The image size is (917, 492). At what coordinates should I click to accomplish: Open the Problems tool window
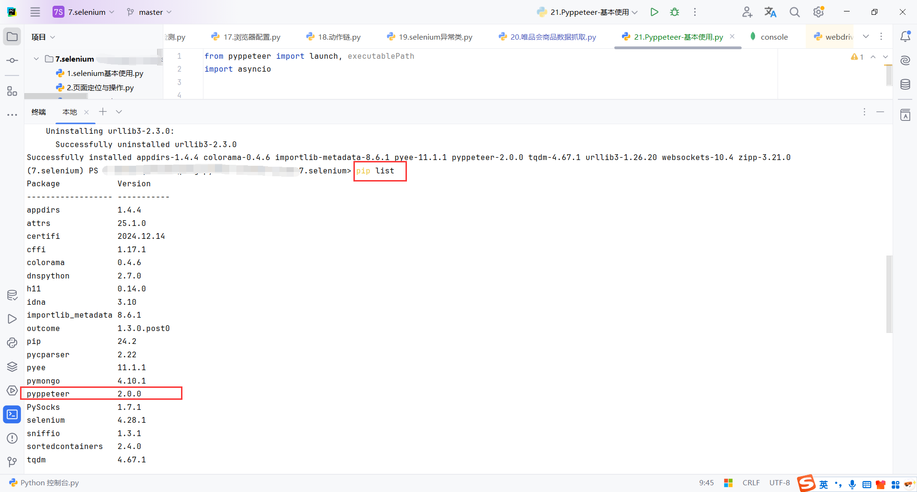(12, 438)
